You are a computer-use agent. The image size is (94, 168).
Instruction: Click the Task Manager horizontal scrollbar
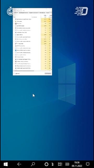[24, 71]
